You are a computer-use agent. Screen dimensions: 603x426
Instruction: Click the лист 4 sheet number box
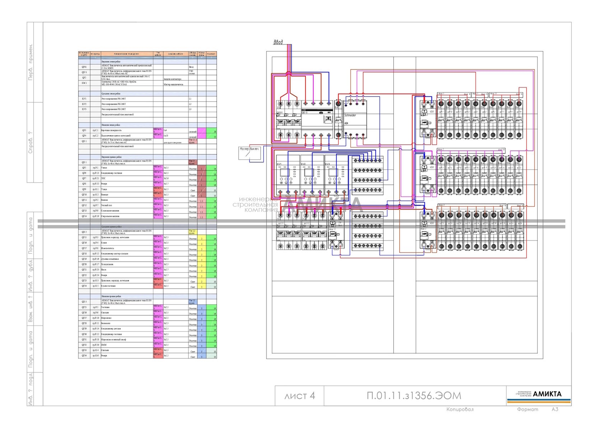click(299, 396)
